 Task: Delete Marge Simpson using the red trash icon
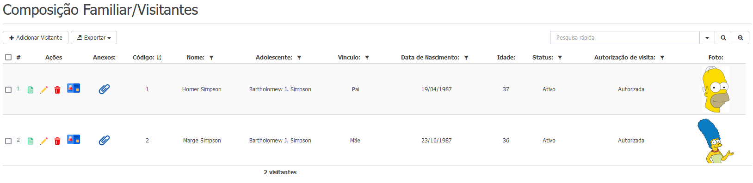[57, 141]
